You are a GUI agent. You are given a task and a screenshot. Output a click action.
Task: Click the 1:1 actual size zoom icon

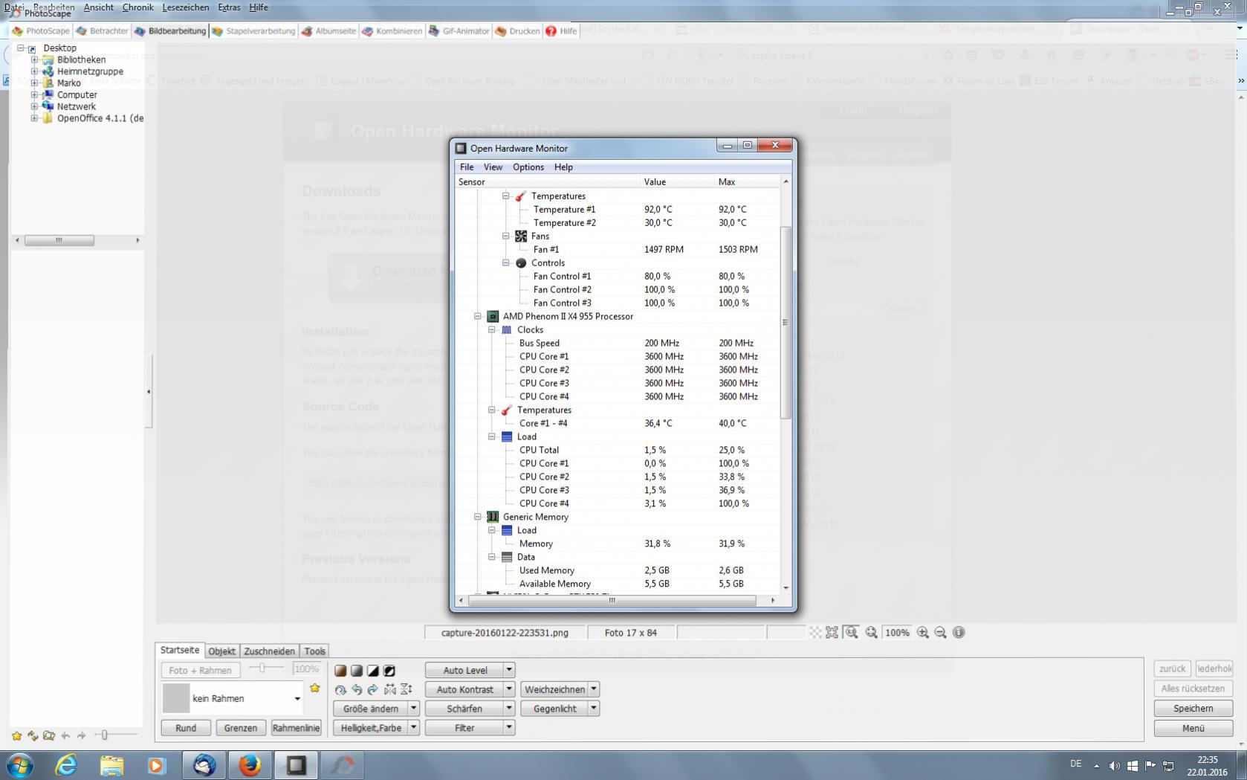click(851, 632)
